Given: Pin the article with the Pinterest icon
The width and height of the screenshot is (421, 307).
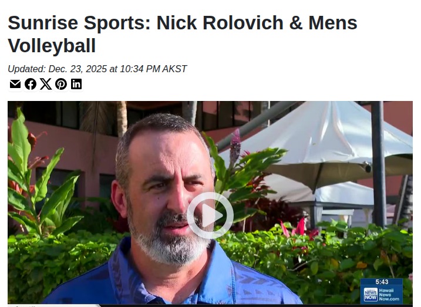Looking at the screenshot, I should tap(61, 84).
